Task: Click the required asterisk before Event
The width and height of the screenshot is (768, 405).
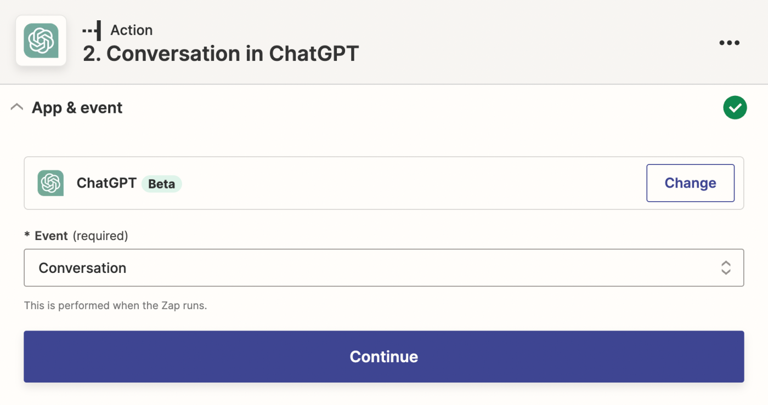Action: pyautogui.click(x=27, y=236)
